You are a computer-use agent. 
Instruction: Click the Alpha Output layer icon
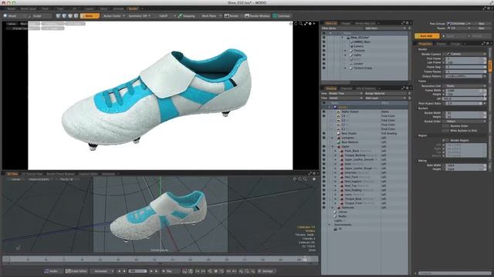(x=338, y=112)
